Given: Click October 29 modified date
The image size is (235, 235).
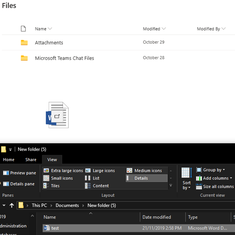Looking at the screenshot, I should (x=154, y=42).
